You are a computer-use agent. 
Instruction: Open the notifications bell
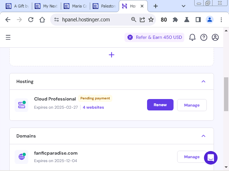pyautogui.click(x=192, y=37)
